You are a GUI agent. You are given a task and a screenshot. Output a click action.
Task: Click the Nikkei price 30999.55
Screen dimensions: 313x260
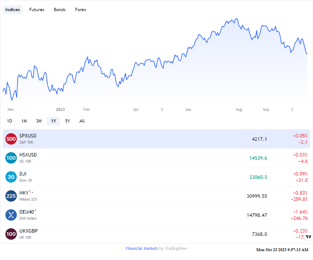point(257,196)
